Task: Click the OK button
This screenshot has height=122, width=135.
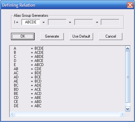Action: [x=23, y=36]
